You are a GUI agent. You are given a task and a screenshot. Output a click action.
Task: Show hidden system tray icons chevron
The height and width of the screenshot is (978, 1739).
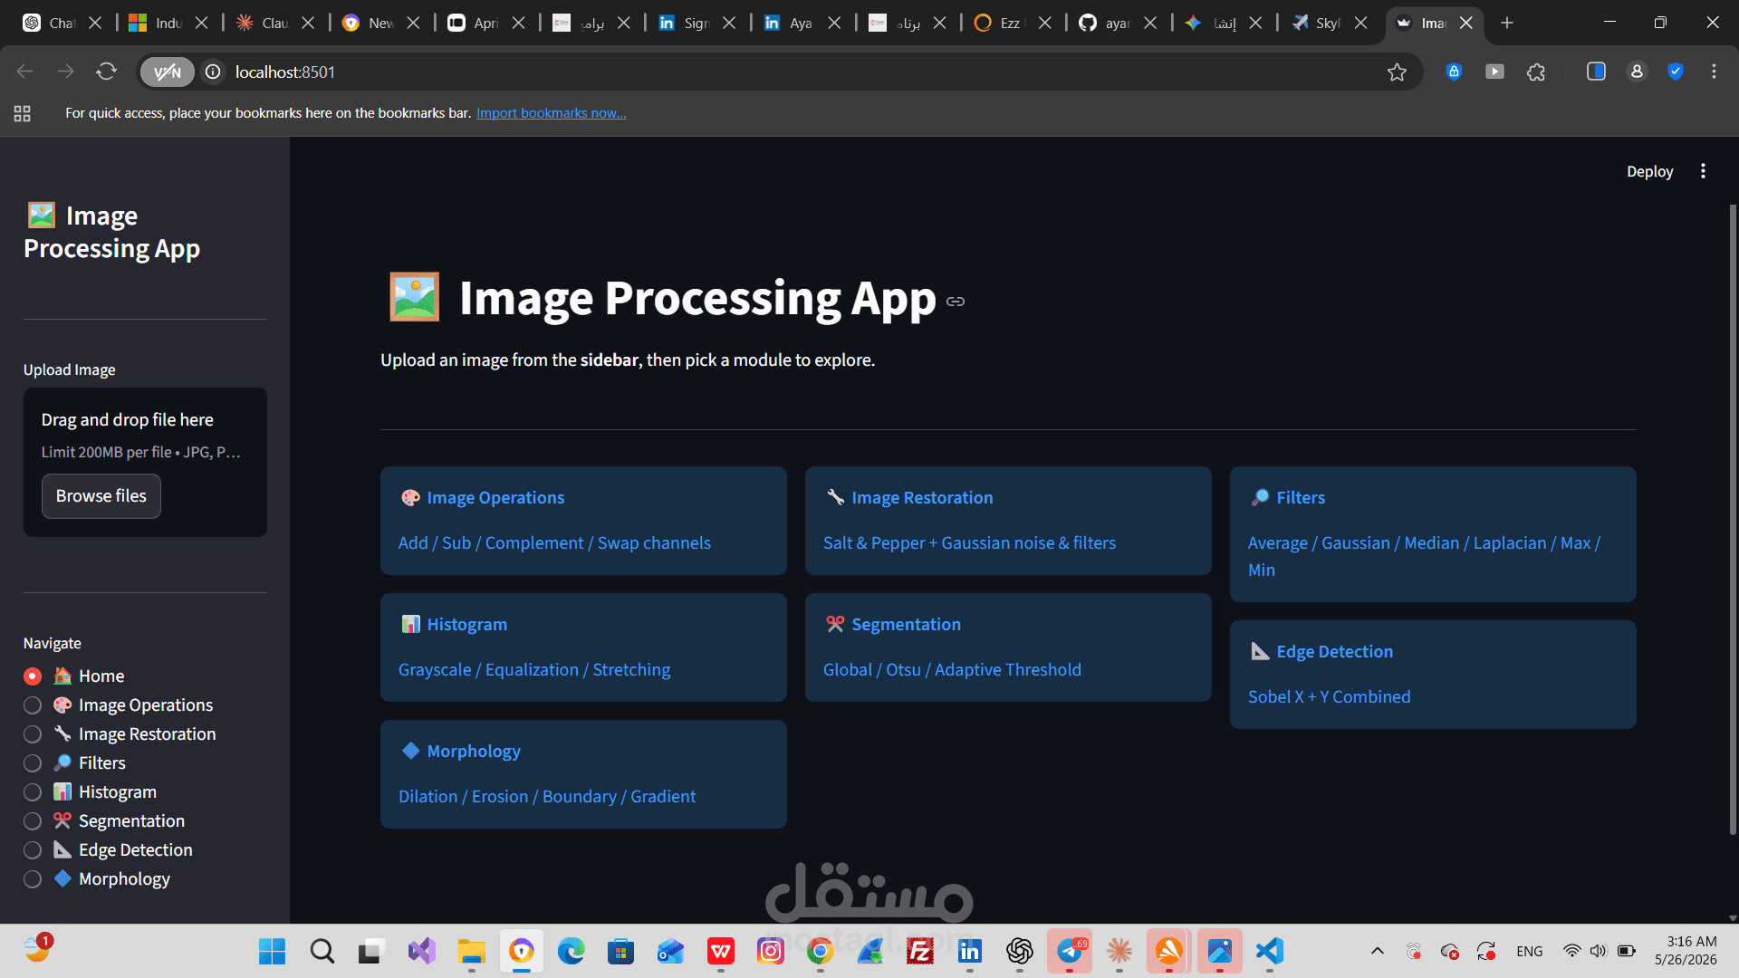(x=1377, y=951)
